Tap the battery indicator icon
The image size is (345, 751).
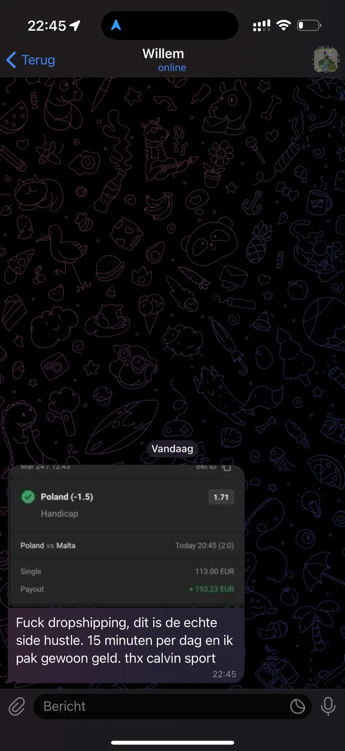click(310, 25)
